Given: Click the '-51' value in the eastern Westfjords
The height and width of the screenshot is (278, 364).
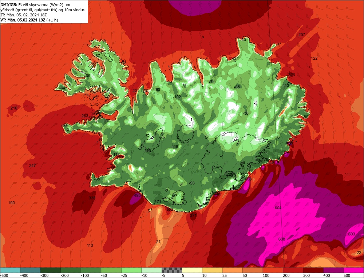Looking at the screenshot, I should 123,62.
